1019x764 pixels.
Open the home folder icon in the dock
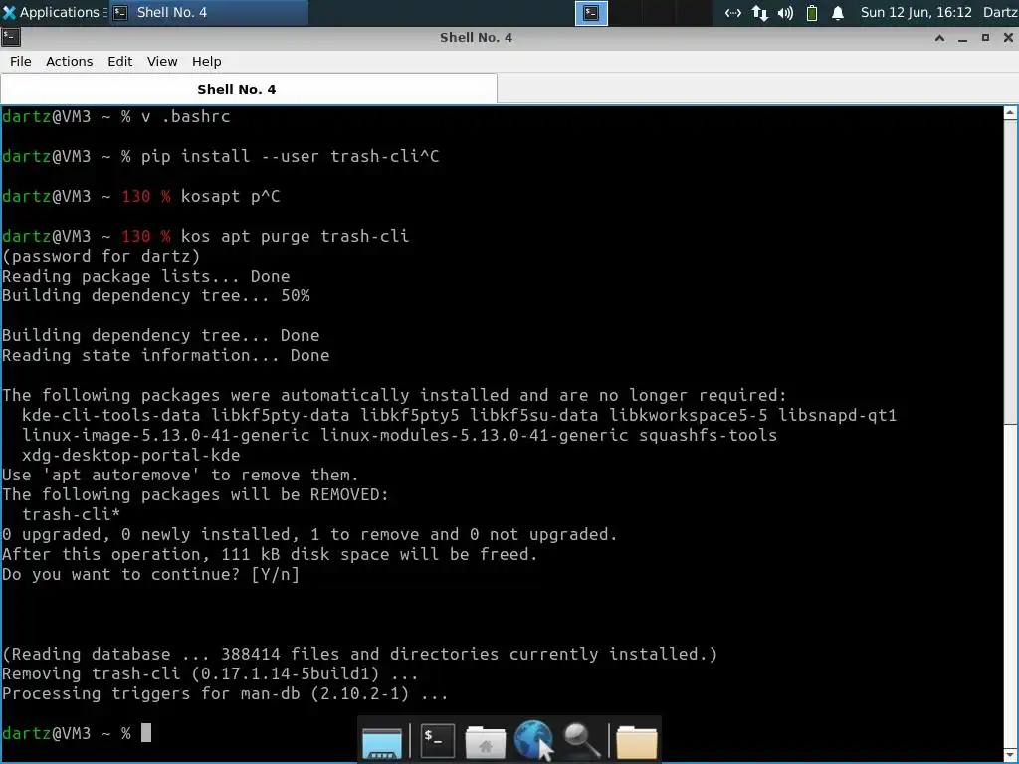pos(485,742)
